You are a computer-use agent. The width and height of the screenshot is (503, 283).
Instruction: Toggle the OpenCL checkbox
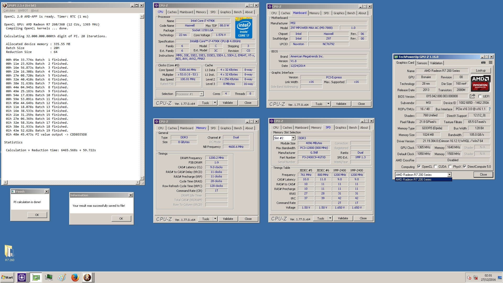tap(419, 167)
